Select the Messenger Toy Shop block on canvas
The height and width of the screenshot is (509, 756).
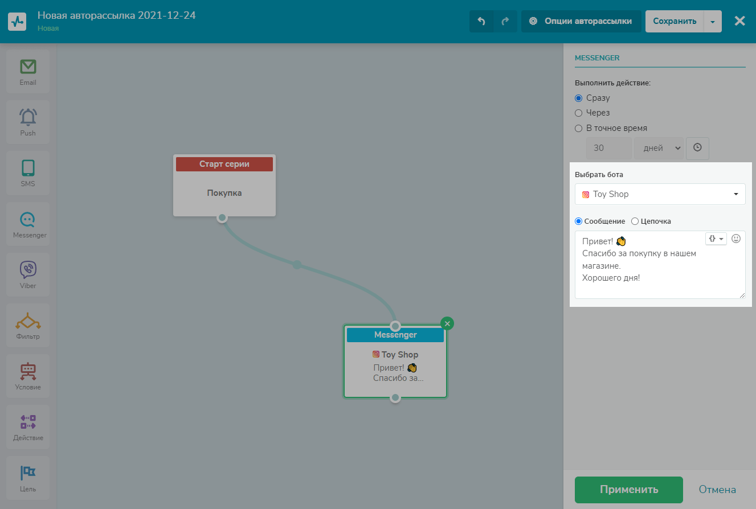point(395,362)
